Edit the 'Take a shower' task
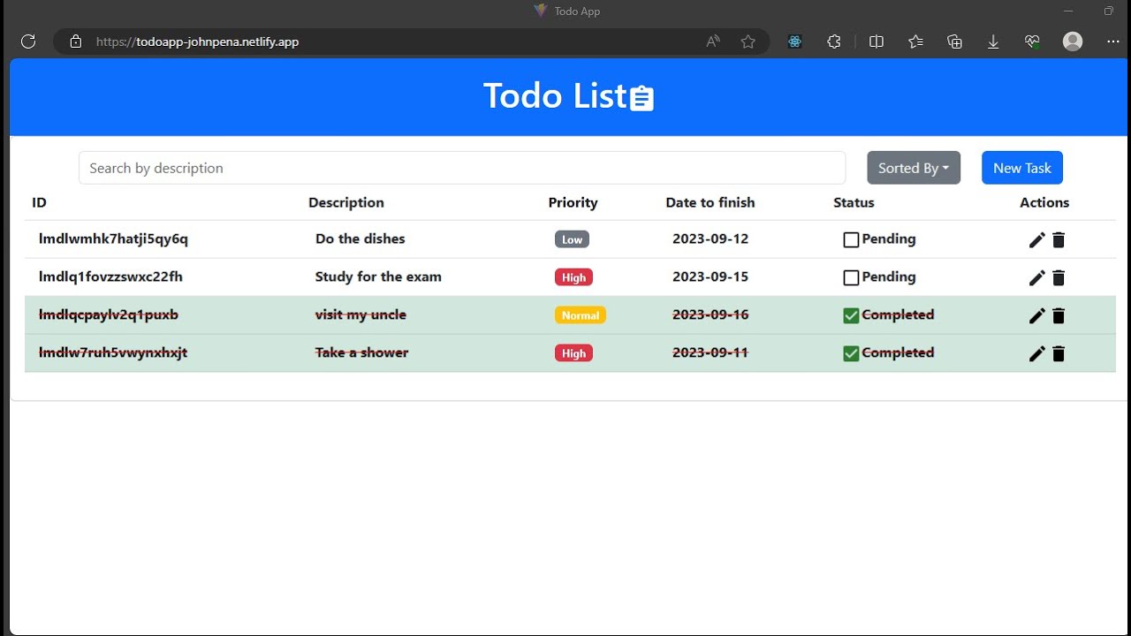This screenshot has height=636, width=1131. point(1037,354)
